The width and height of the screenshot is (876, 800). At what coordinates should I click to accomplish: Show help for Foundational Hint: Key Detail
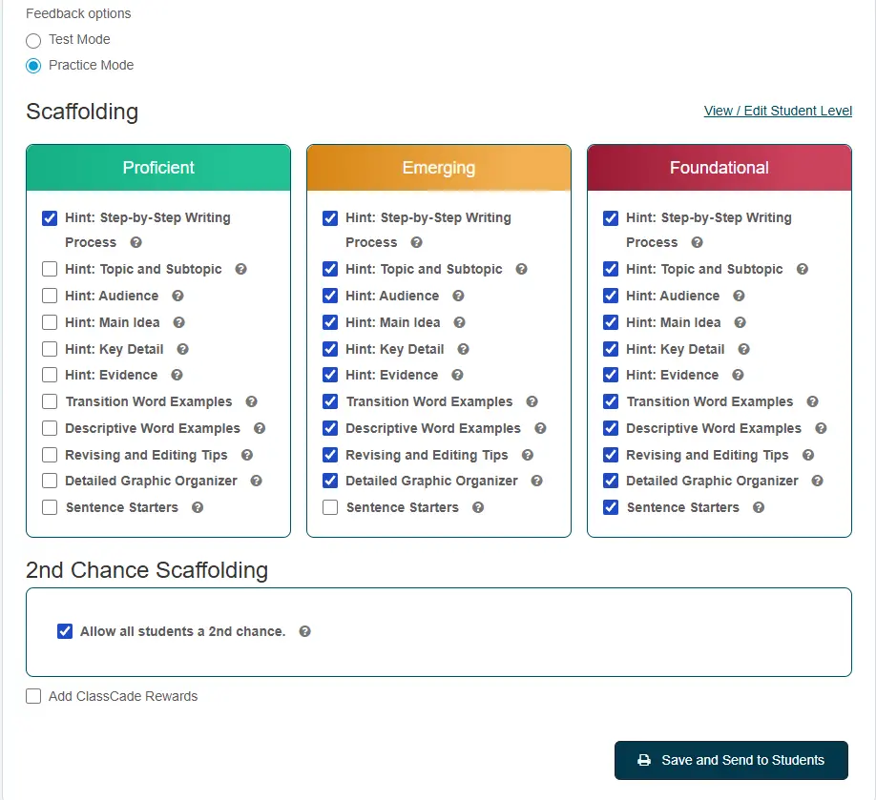(x=743, y=349)
